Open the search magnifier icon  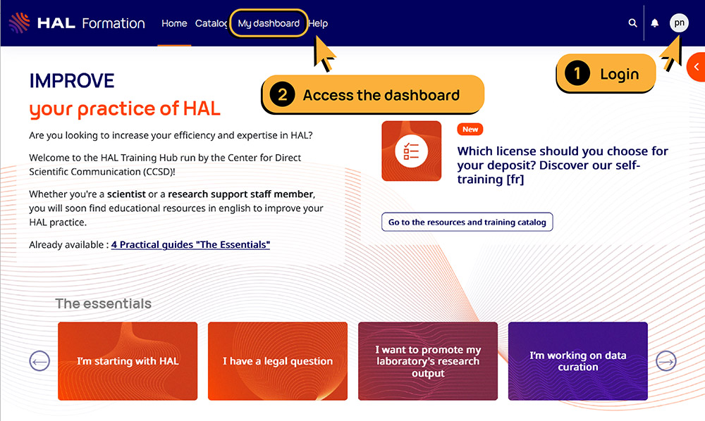tap(632, 23)
